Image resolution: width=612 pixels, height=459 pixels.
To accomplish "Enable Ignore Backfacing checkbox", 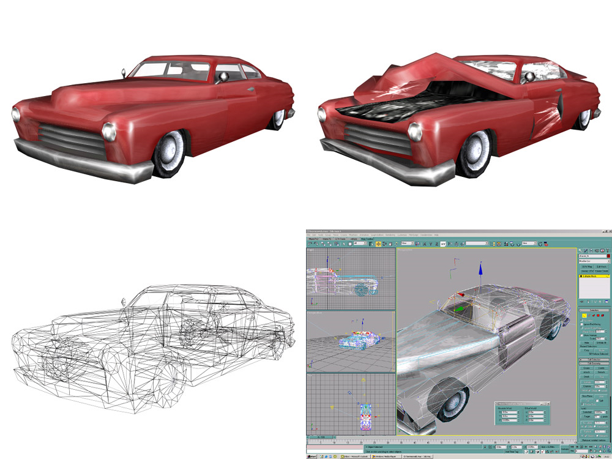I will (x=581, y=324).
